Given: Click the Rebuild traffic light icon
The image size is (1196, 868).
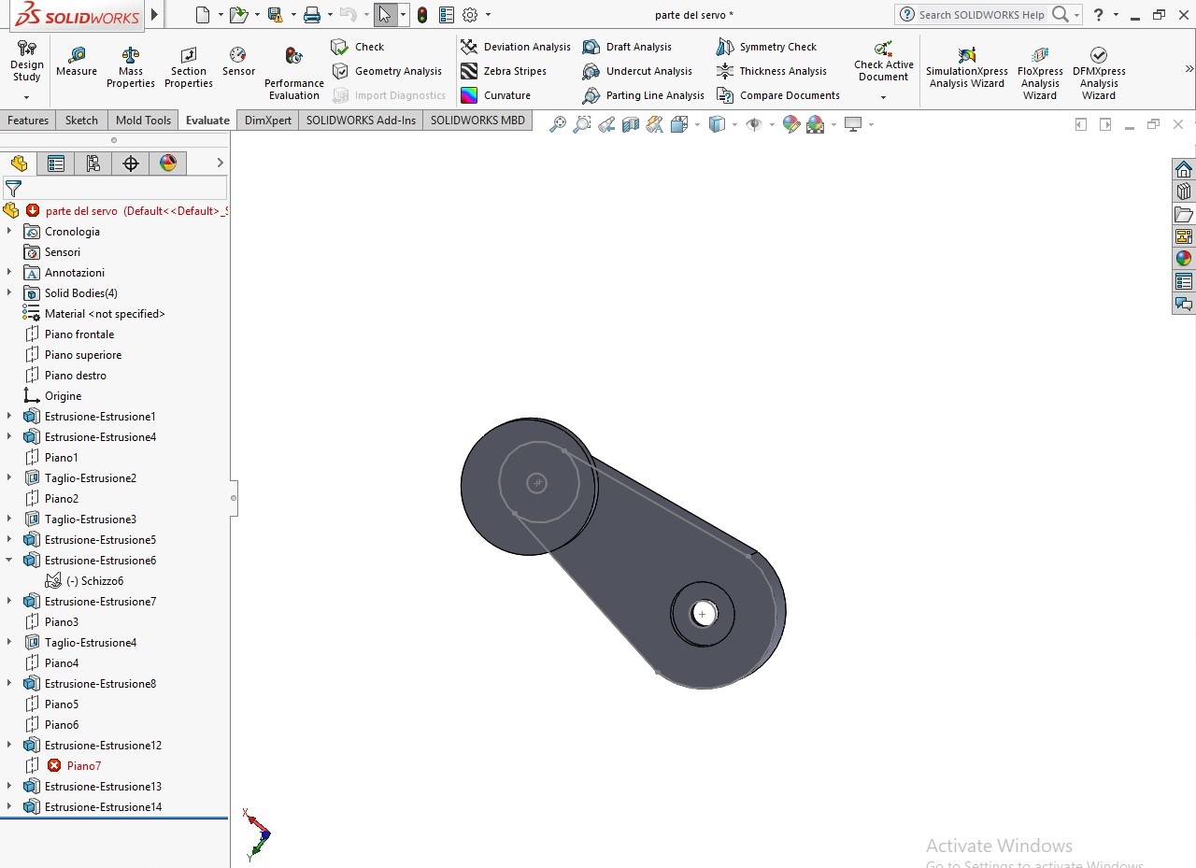Looking at the screenshot, I should click(422, 15).
